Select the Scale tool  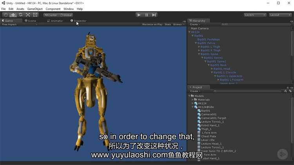click(28, 15)
